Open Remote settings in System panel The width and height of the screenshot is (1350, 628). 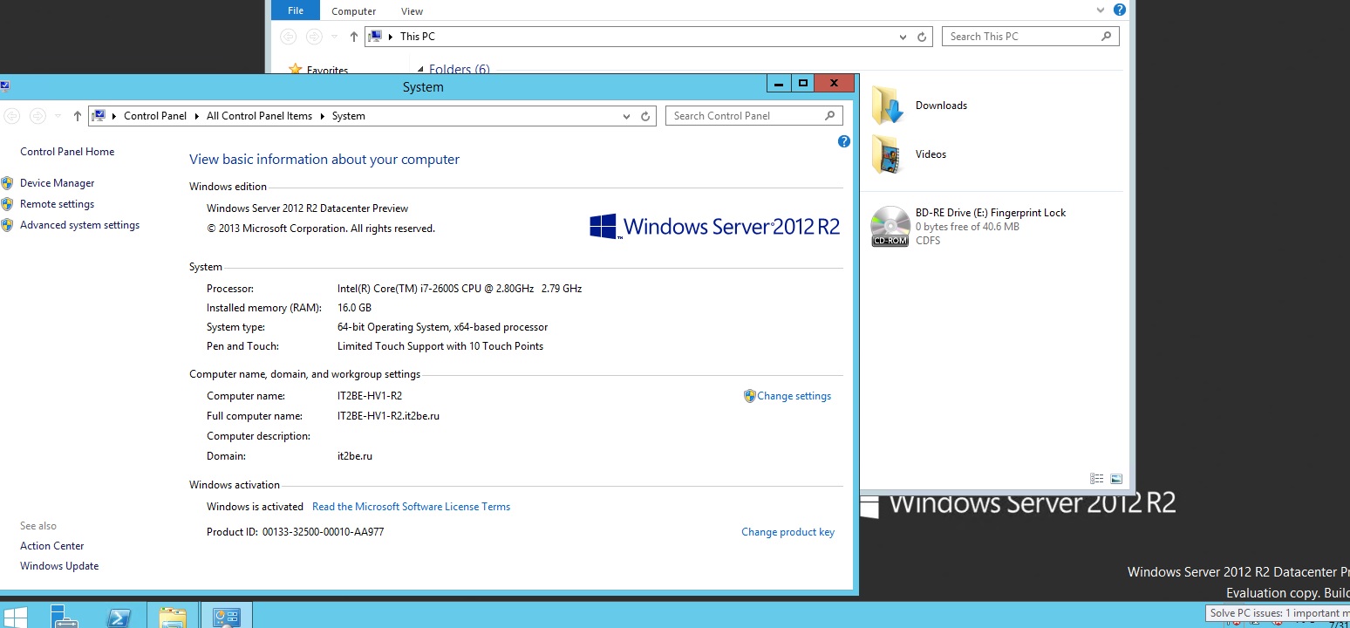pos(57,203)
